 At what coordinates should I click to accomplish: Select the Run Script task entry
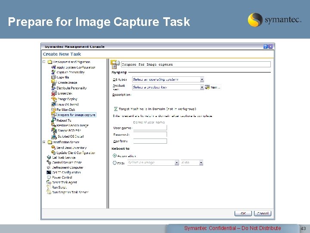tap(59, 187)
